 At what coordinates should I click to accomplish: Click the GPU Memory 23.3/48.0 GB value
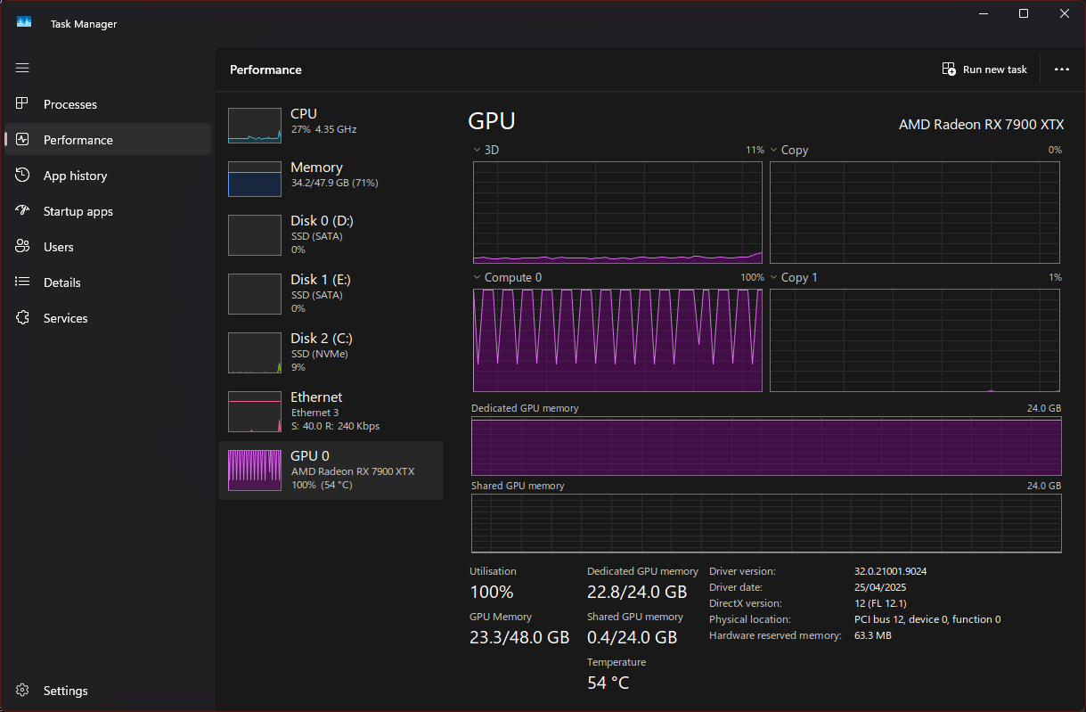click(519, 637)
